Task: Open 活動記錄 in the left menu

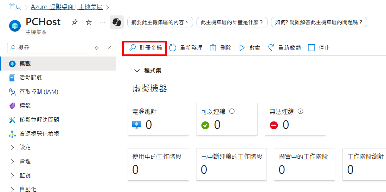Action: [58, 78]
